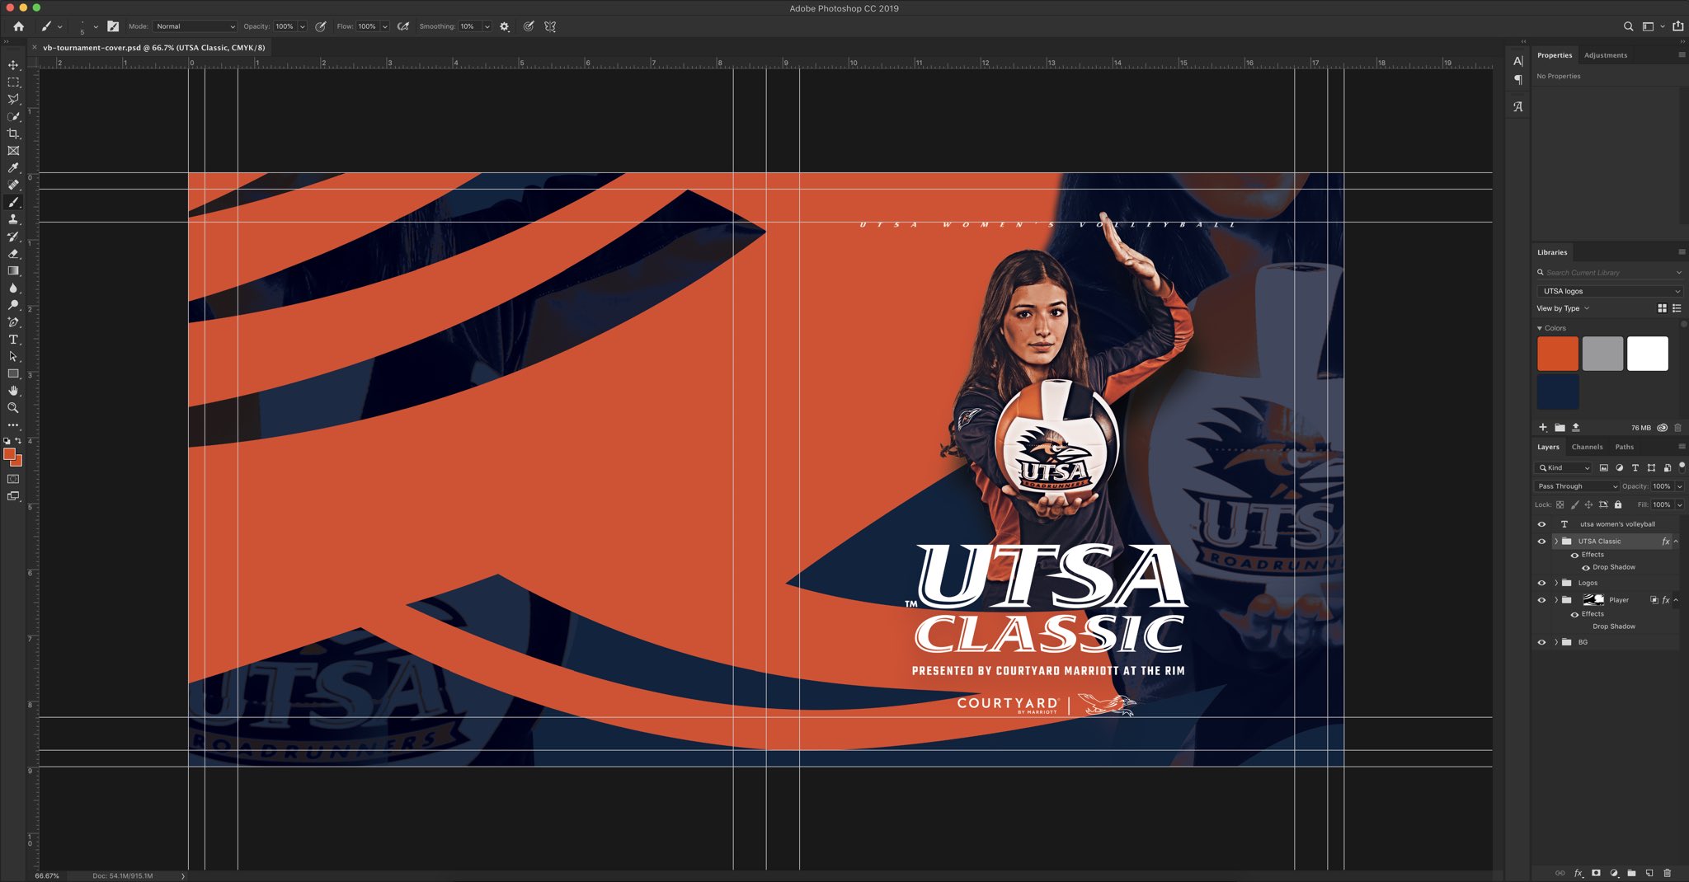
Task: Hide the UTSA Classic group
Action: [x=1541, y=542]
